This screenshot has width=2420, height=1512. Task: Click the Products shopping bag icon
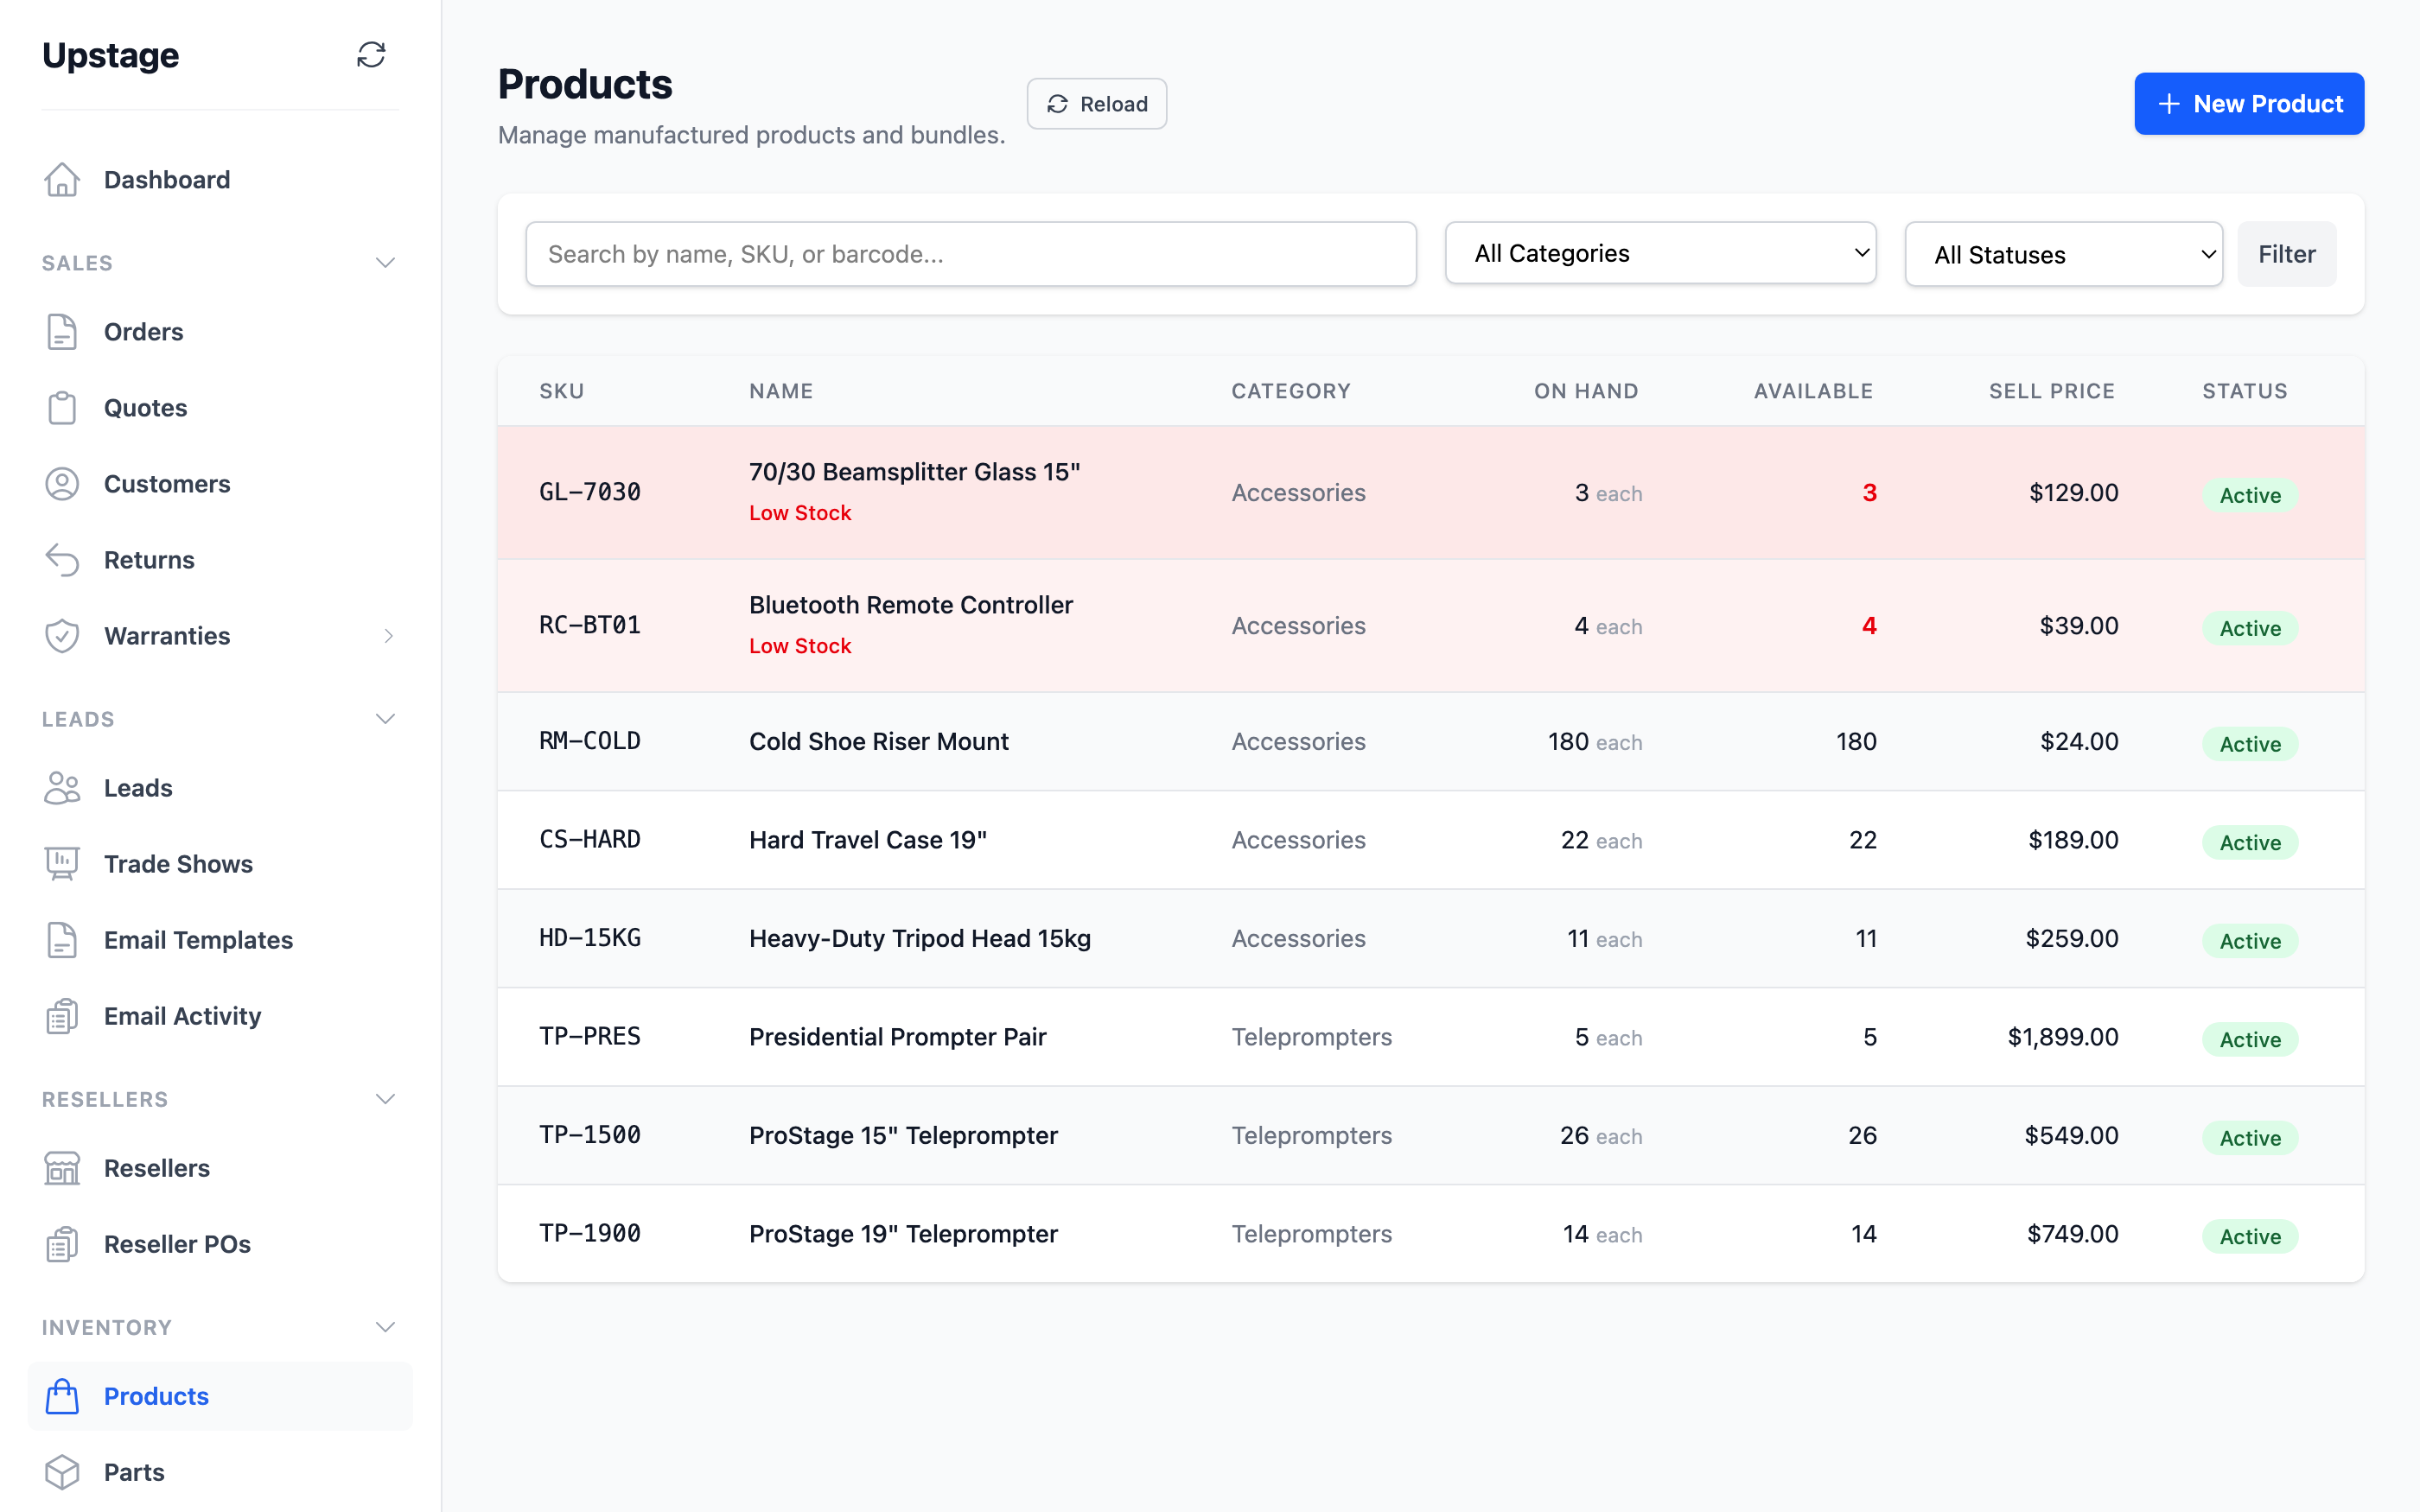[x=62, y=1396]
